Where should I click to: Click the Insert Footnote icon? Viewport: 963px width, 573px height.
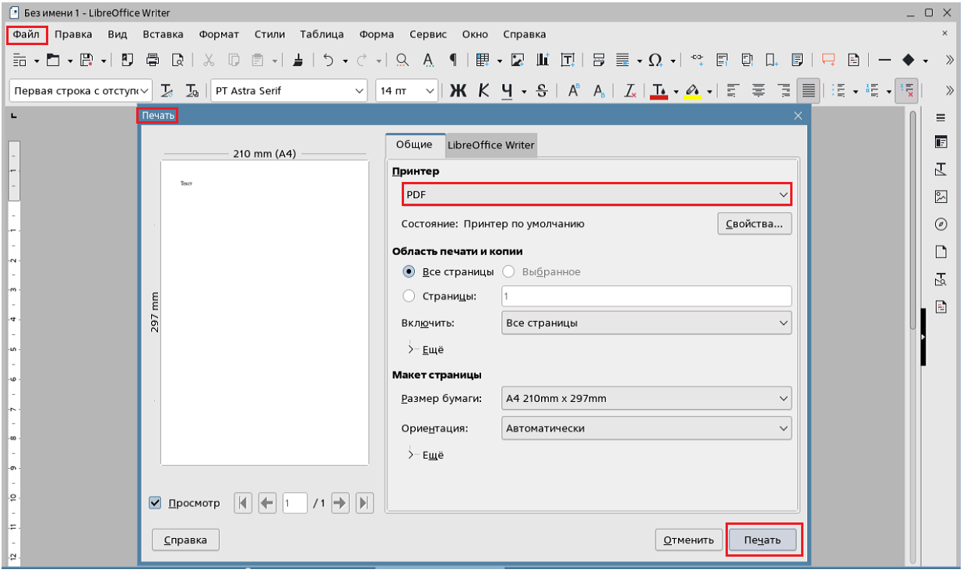coord(722,60)
